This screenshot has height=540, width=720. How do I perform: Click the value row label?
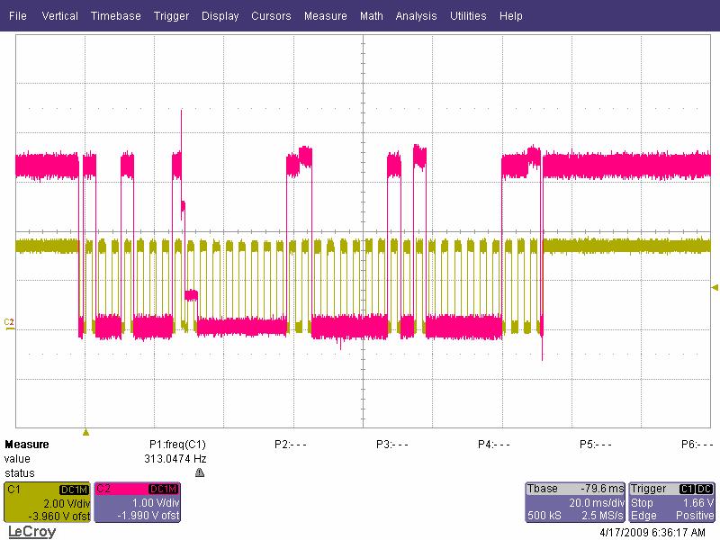17,459
